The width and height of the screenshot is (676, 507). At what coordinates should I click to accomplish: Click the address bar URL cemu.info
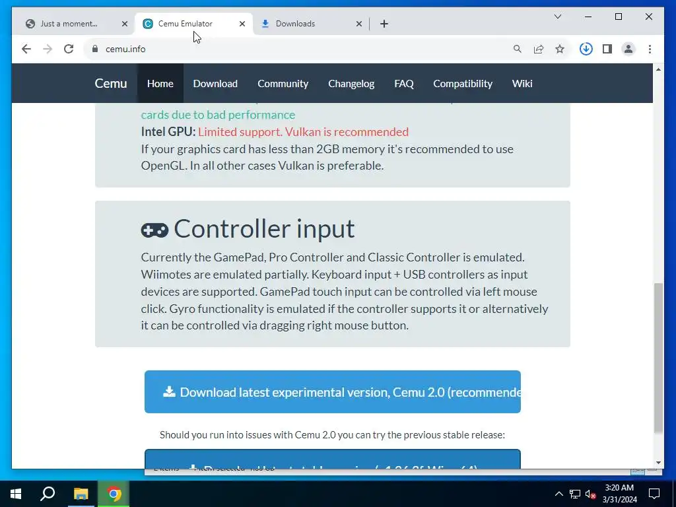125,49
